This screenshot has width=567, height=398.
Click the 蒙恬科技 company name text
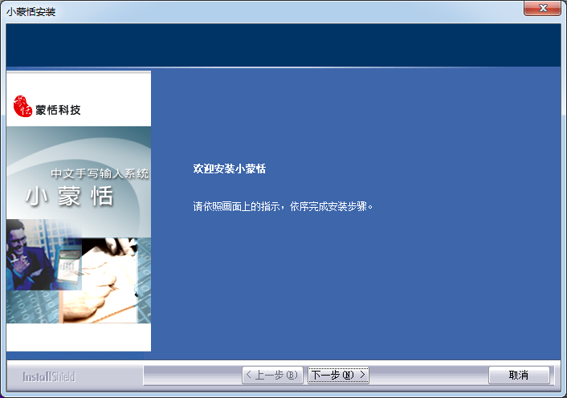coord(58,110)
